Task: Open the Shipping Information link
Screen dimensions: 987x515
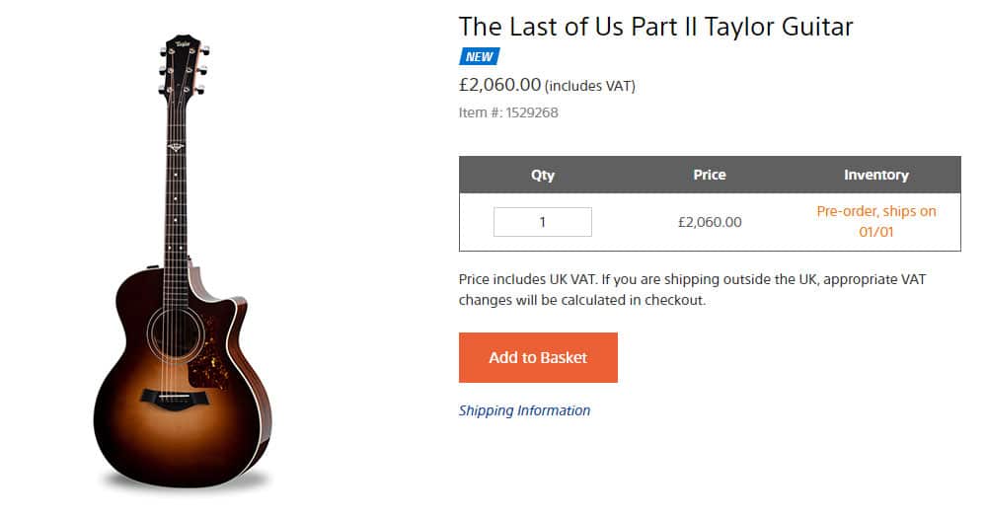Action: [524, 410]
